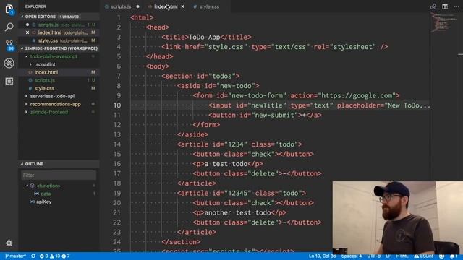Open the Manage gear settings menu
Image resolution: width=463 pixels, height=260 pixels.
tap(9, 243)
